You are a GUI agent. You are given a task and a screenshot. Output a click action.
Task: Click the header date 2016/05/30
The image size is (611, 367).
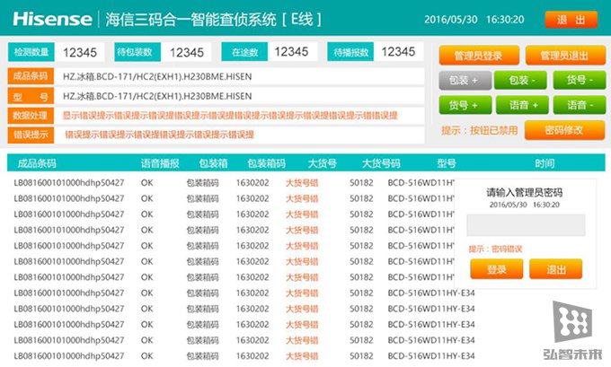pyautogui.click(x=451, y=20)
